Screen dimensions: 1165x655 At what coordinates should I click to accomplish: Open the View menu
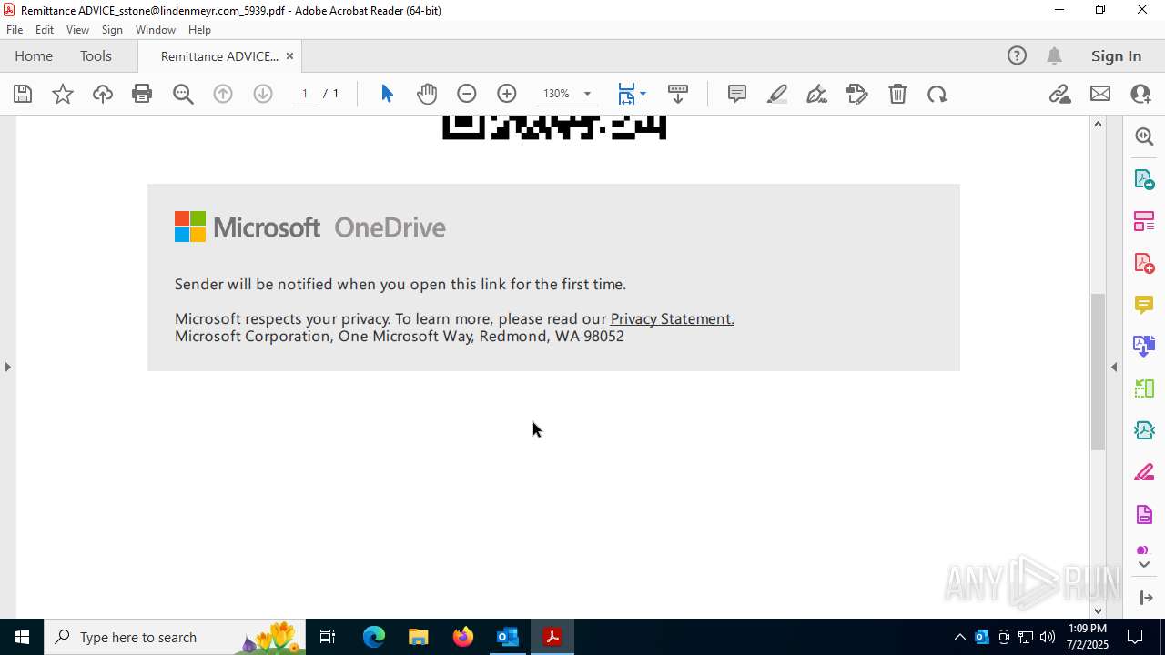tap(78, 30)
